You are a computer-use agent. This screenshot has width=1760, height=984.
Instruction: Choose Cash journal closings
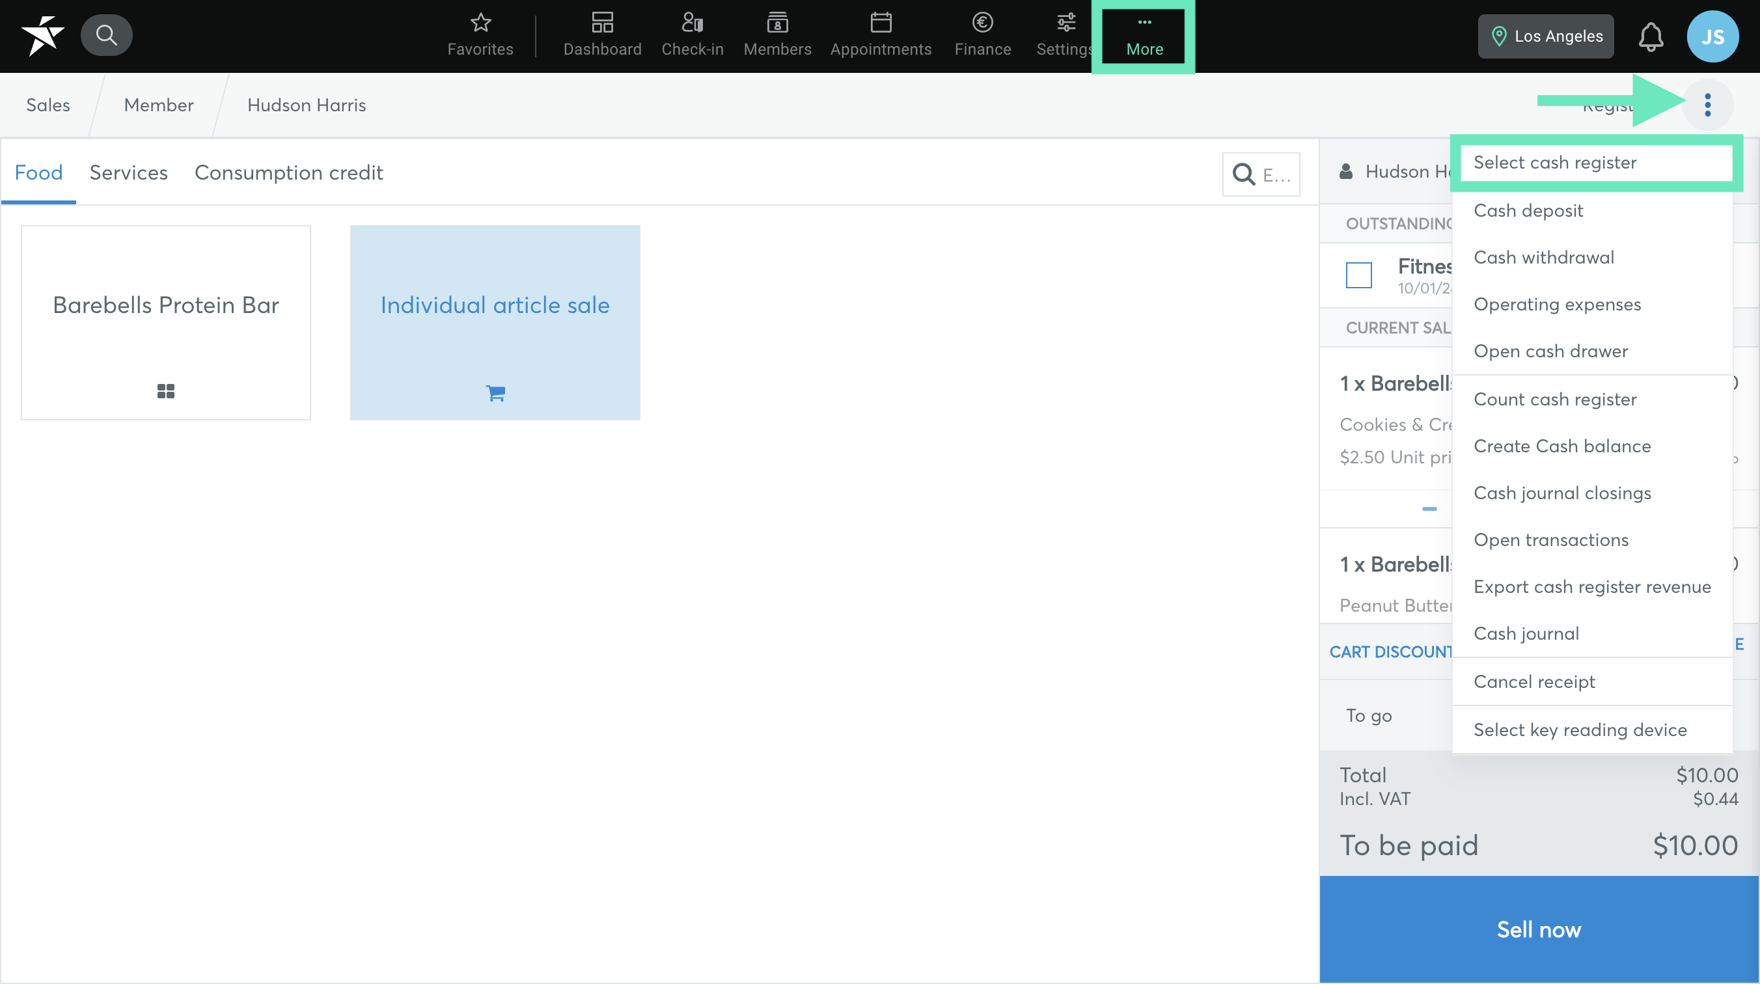tap(1593, 493)
